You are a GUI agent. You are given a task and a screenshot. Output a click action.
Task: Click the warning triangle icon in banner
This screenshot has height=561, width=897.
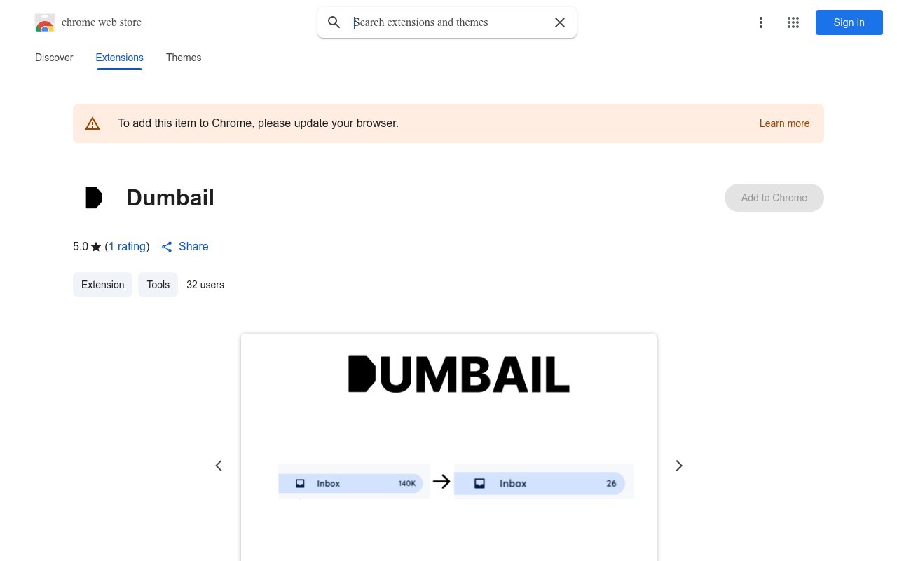(93, 123)
